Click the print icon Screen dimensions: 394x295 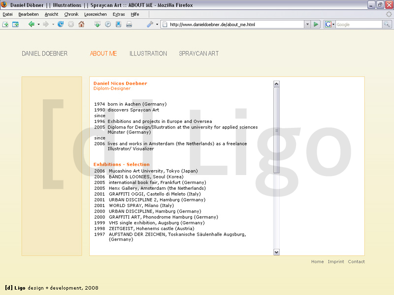pyautogui.click(x=129, y=24)
